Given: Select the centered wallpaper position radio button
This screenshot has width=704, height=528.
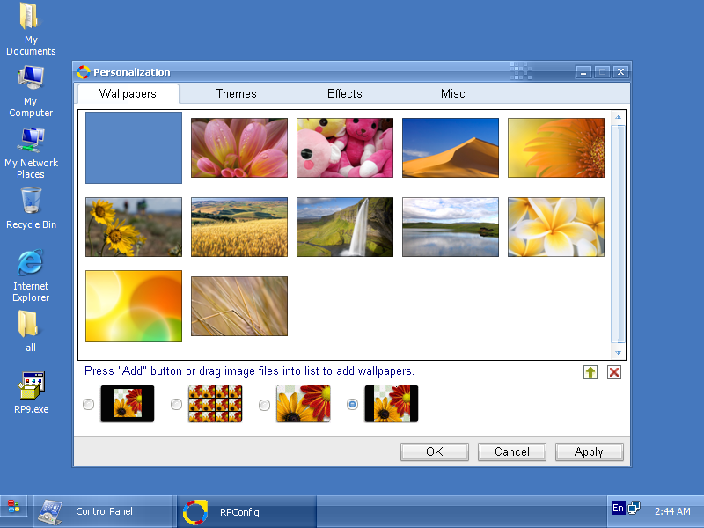Looking at the screenshot, I should (x=88, y=405).
